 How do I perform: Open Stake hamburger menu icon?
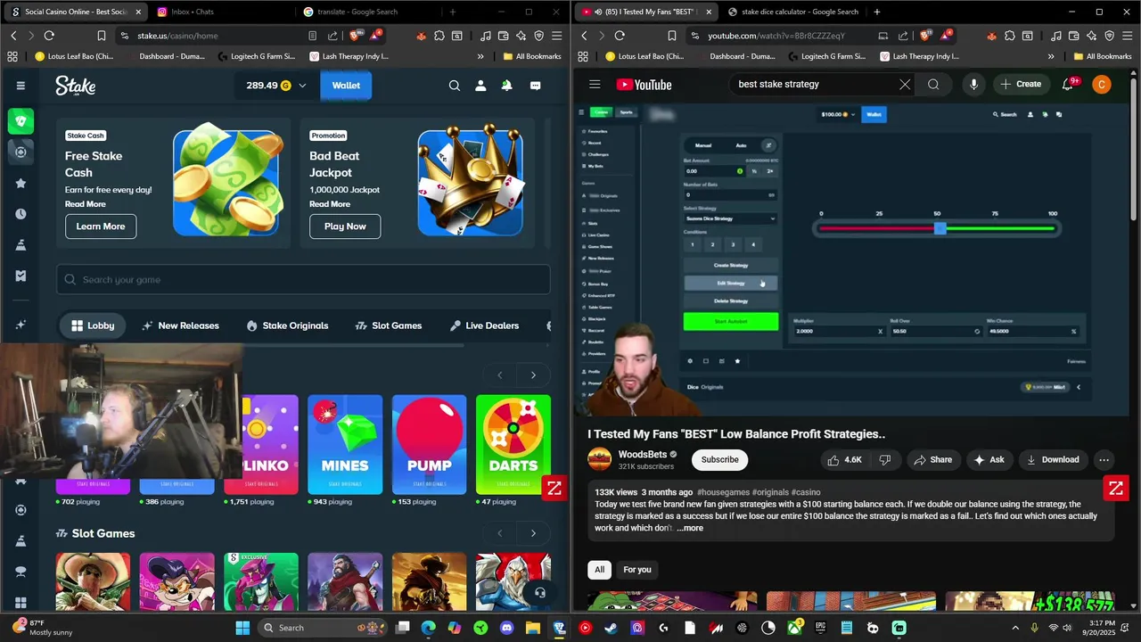(x=21, y=86)
